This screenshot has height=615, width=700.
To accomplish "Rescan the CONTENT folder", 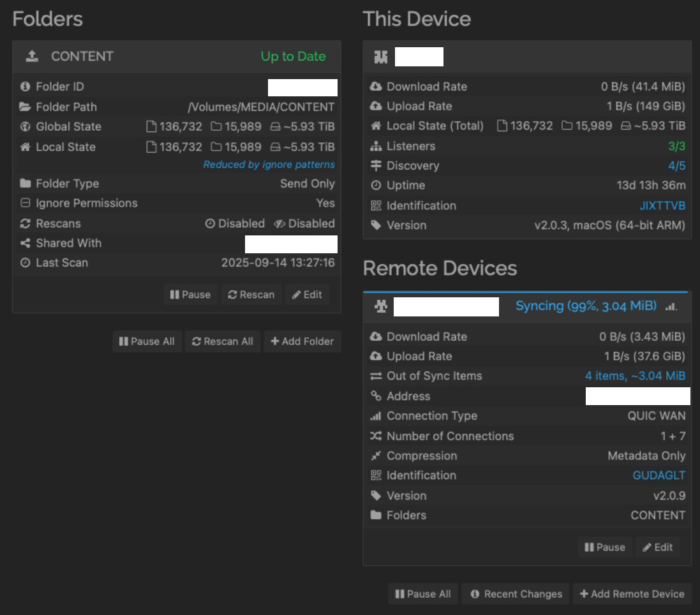I will (x=251, y=295).
